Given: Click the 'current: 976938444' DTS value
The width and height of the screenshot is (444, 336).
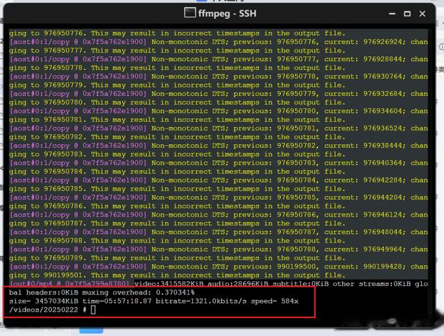Looking at the screenshot, I should click(365, 146).
